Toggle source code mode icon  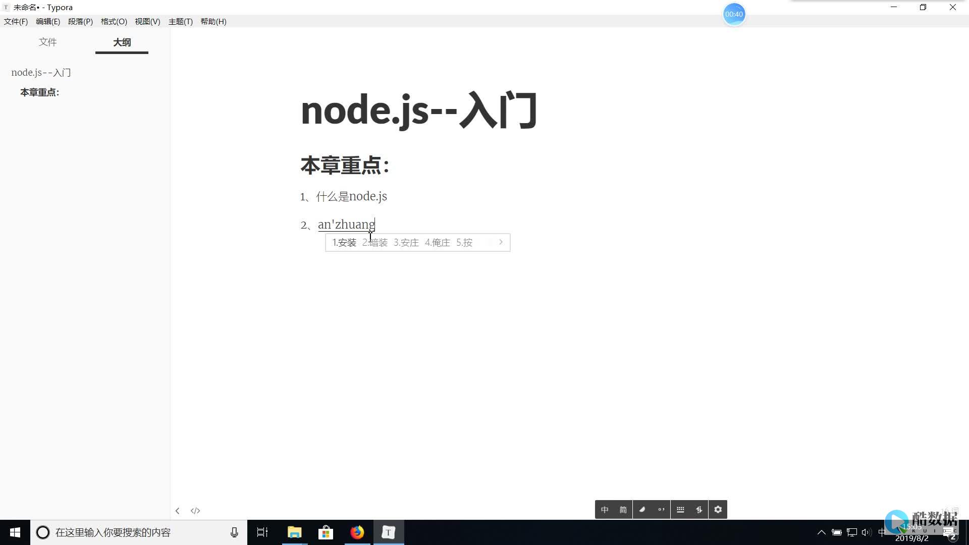tap(195, 511)
